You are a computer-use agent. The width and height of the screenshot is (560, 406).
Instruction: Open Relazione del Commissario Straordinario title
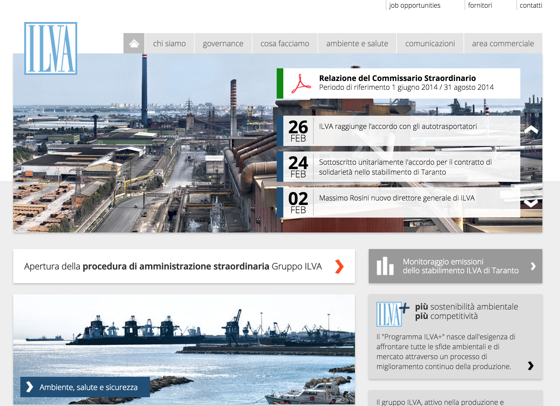(x=397, y=78)
